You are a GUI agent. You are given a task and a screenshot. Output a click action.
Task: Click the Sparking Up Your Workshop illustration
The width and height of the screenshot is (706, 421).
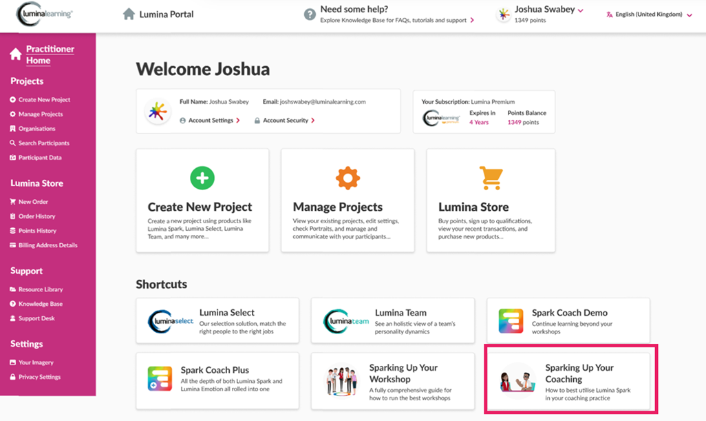click(x=341, y=380)
